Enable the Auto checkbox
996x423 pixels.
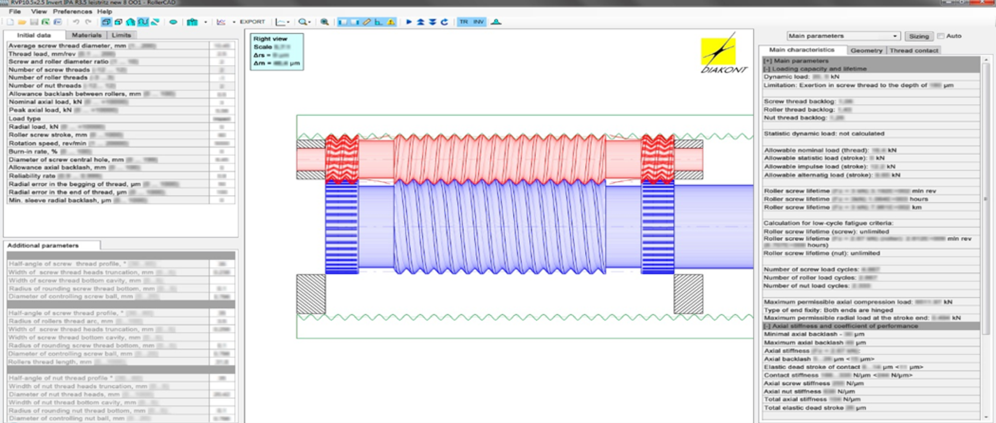pos(941,36)
